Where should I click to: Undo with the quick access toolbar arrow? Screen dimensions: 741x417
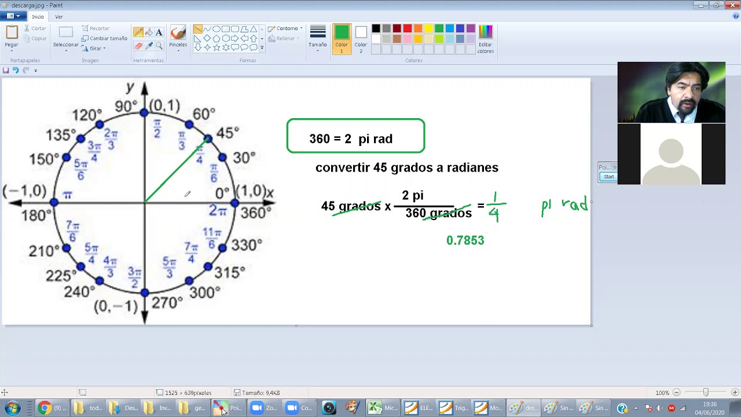[x=16, y=70]
